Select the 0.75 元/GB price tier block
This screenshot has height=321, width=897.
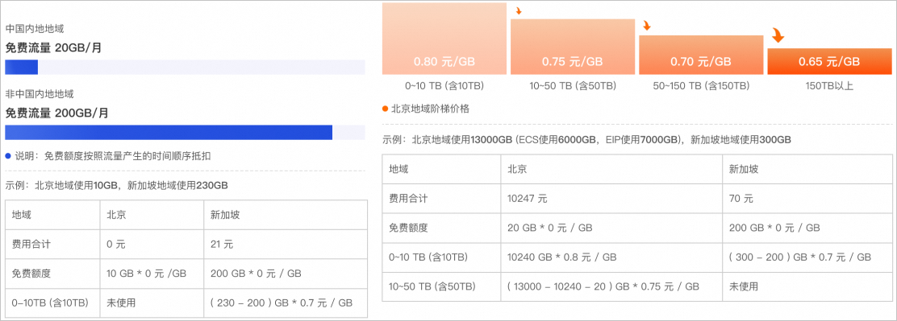click(573, 47)
